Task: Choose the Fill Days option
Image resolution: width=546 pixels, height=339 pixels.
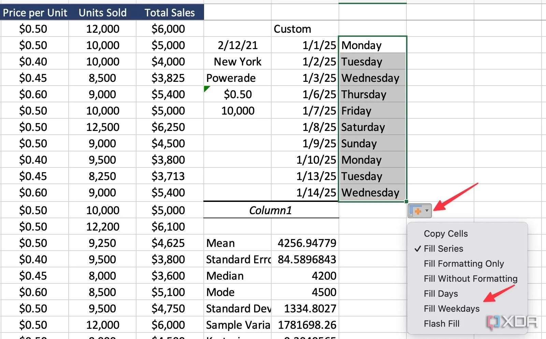Action: (441, 294)
